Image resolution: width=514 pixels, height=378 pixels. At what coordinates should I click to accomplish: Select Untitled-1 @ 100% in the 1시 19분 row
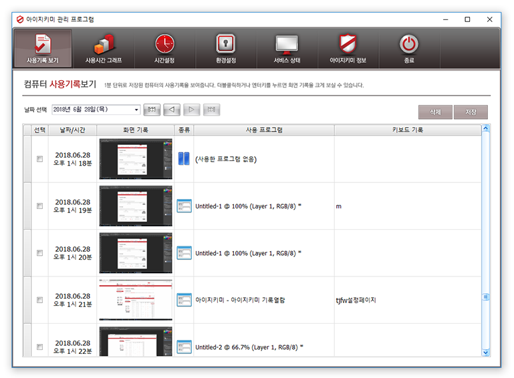(249, 206)
